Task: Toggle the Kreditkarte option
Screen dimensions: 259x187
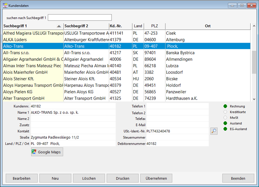Action: point(225,112)
